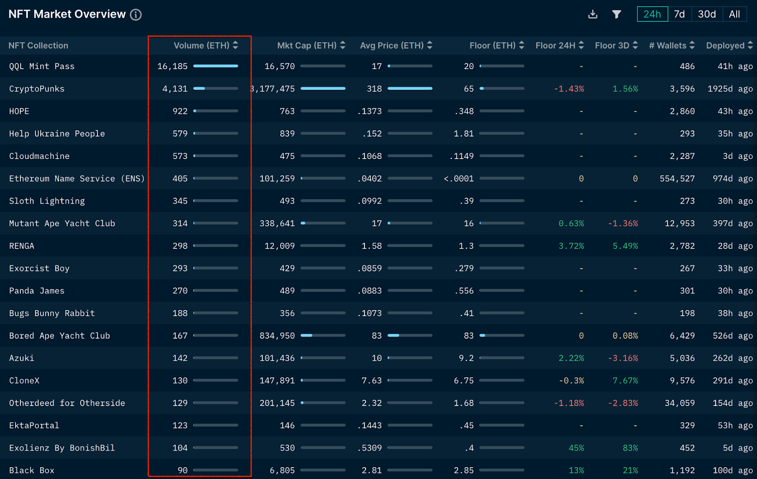Select the Exorcist Boy collection name
This screenshot has width=757, height=479.
pyautogui.click(x=39, y=268)
